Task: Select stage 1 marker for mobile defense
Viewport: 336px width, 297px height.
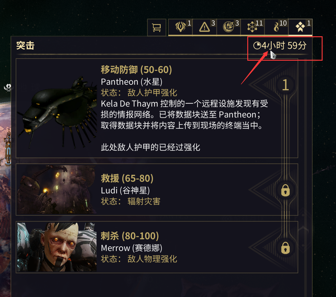Action: coord(285,85)
